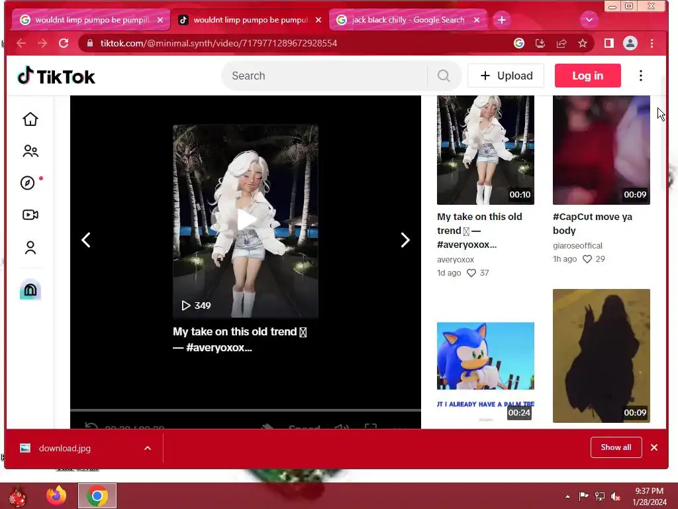Expand download.jpg options chevron
The image size is (678, 509).
pyautogui.click(x=148, y=448)
